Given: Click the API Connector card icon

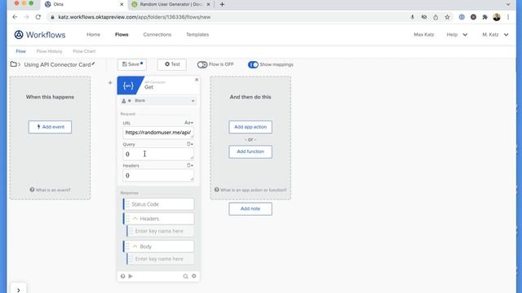Looking at the screenshot, I should (129, 85).
